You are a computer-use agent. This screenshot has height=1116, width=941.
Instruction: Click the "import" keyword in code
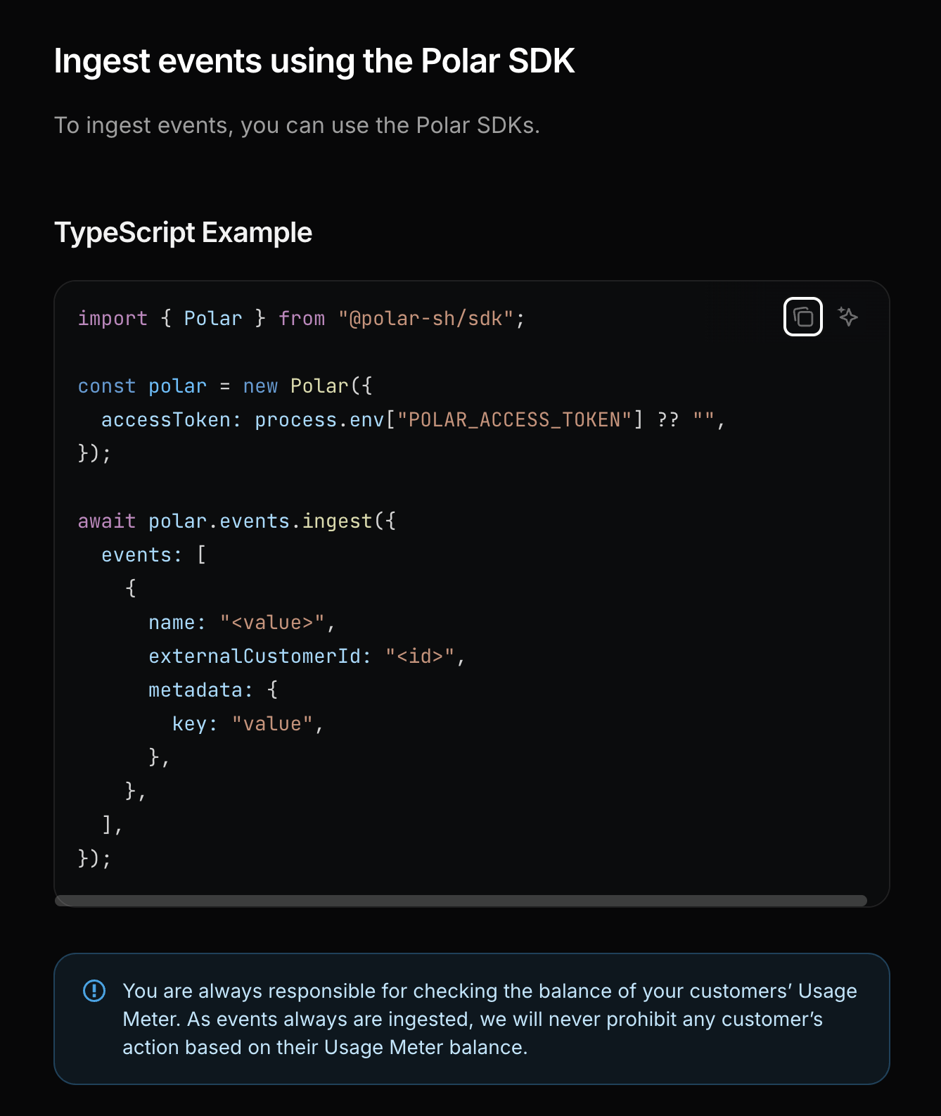click(x=113, y=319)
